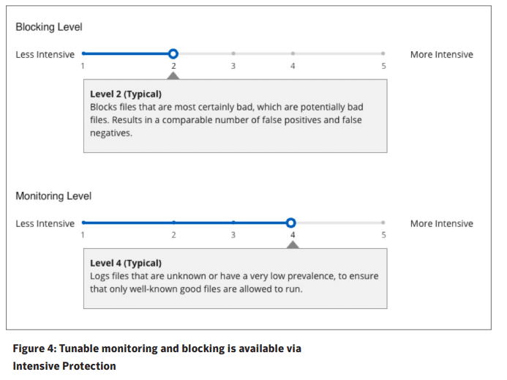
Task: Set Monitoring Level slider to stop 3
Action: [x=233, y=223]
